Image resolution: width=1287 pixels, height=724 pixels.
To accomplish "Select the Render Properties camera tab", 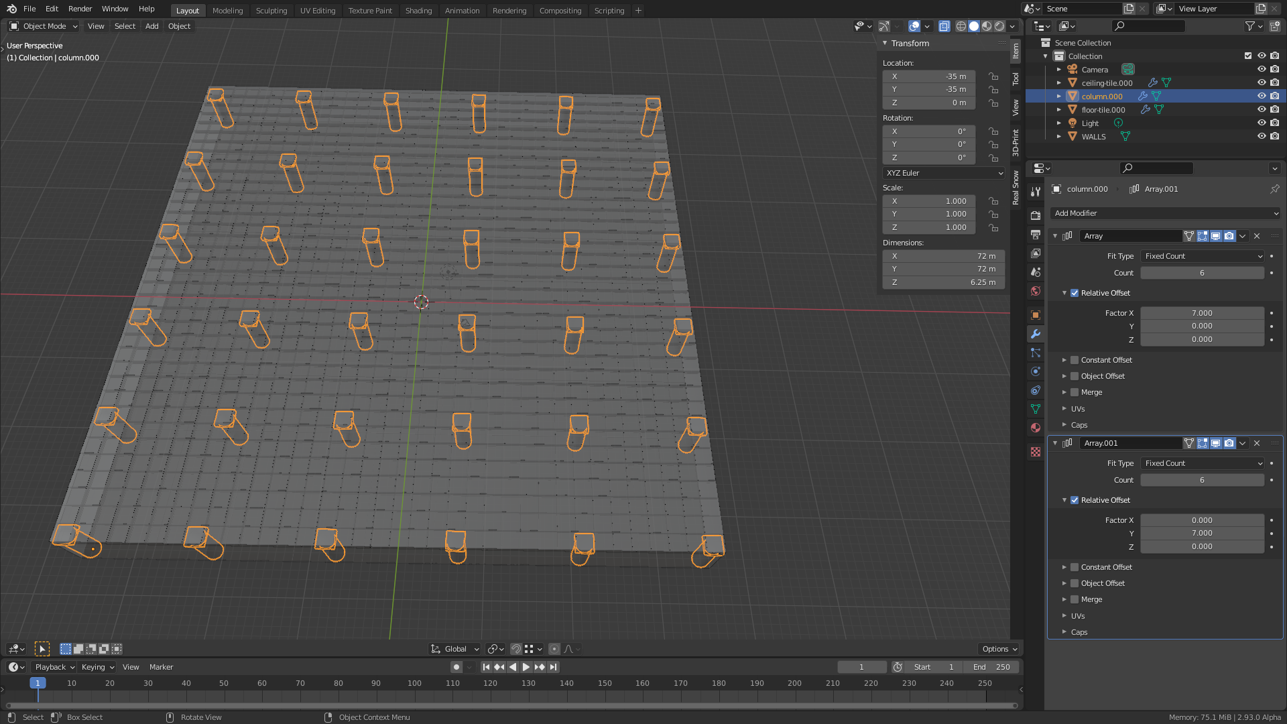I will [x=1036, y=215].
